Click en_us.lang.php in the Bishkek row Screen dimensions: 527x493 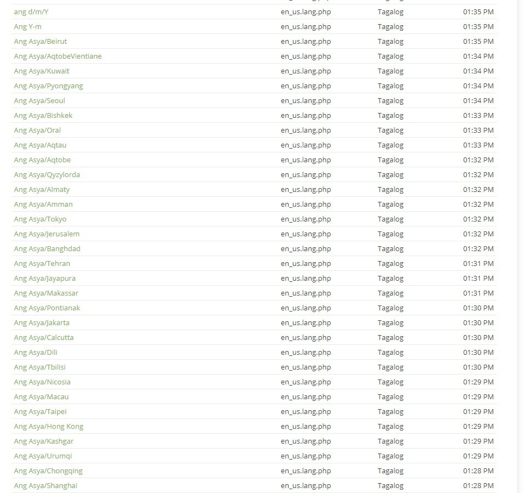(x=306, y=115)
